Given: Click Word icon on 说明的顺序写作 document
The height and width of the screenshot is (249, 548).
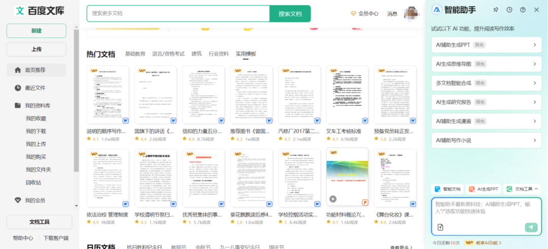Looking at the screenshot, I should coord(126,120).
